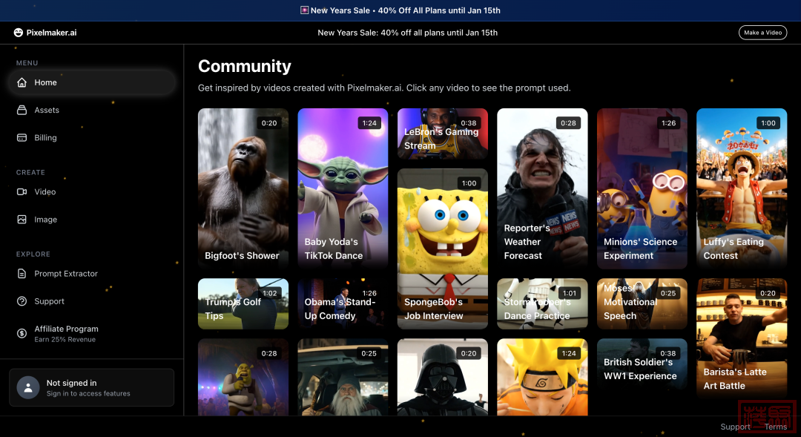
Task: Open Bigfoot's Shower video thumbnail
Action: [243, 188]
